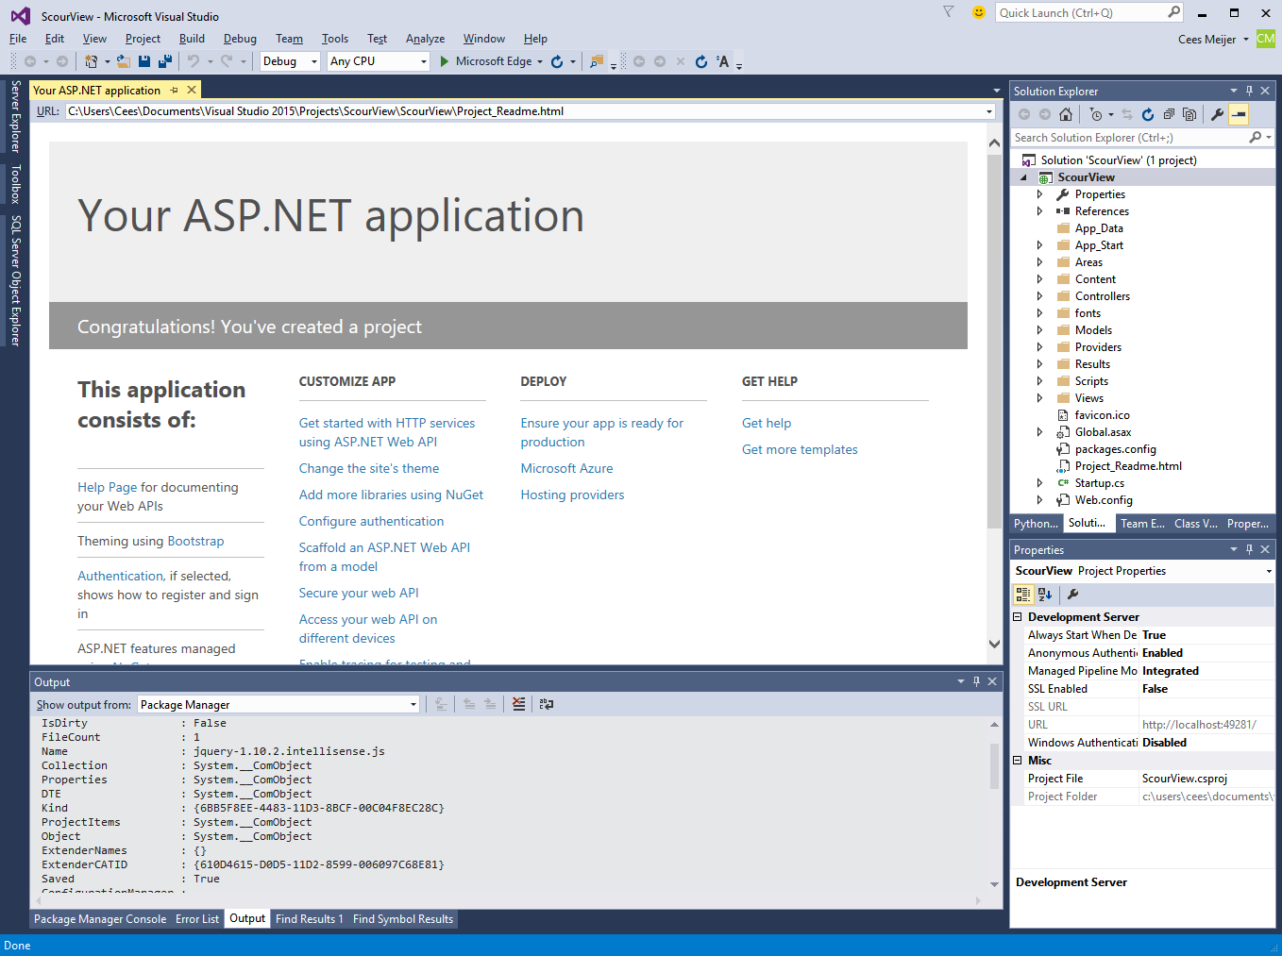Expand the Controllers folder node
The image size is (1282, 956).
click(1039, 296)
